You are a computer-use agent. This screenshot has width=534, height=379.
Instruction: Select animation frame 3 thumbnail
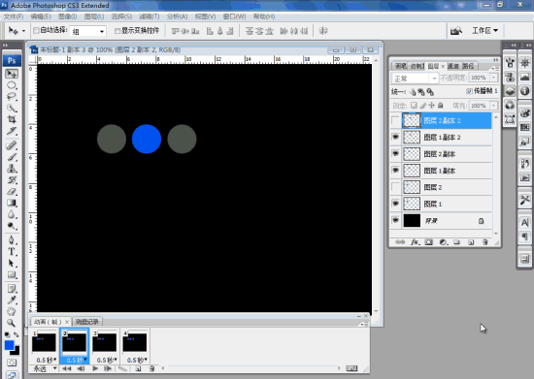[x=105, y=342]
